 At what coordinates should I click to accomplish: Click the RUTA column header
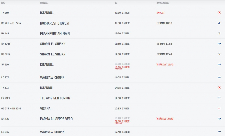click(x=3, y=3)
